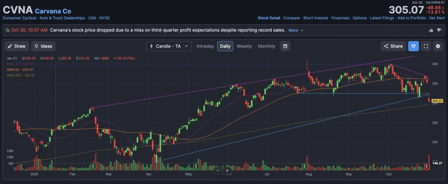Zoom in the chart with plus button
The image size is (448, 184).
pos(227,170)
